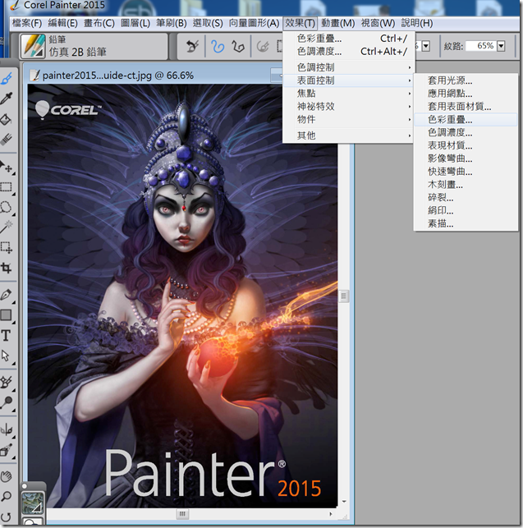Select the Layer Adjuster tool

[x=7, y=167]
